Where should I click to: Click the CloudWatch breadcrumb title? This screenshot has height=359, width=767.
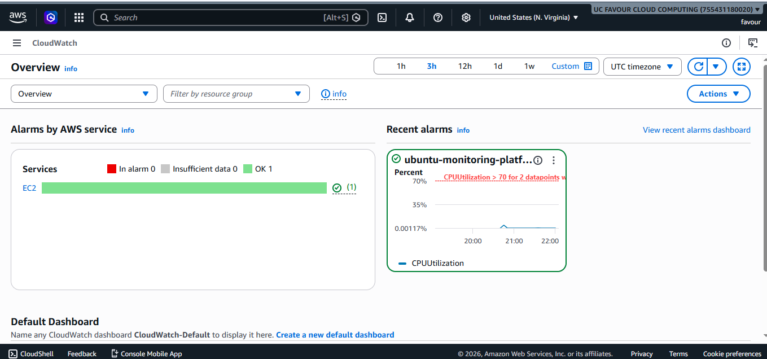tap(55, 43)
